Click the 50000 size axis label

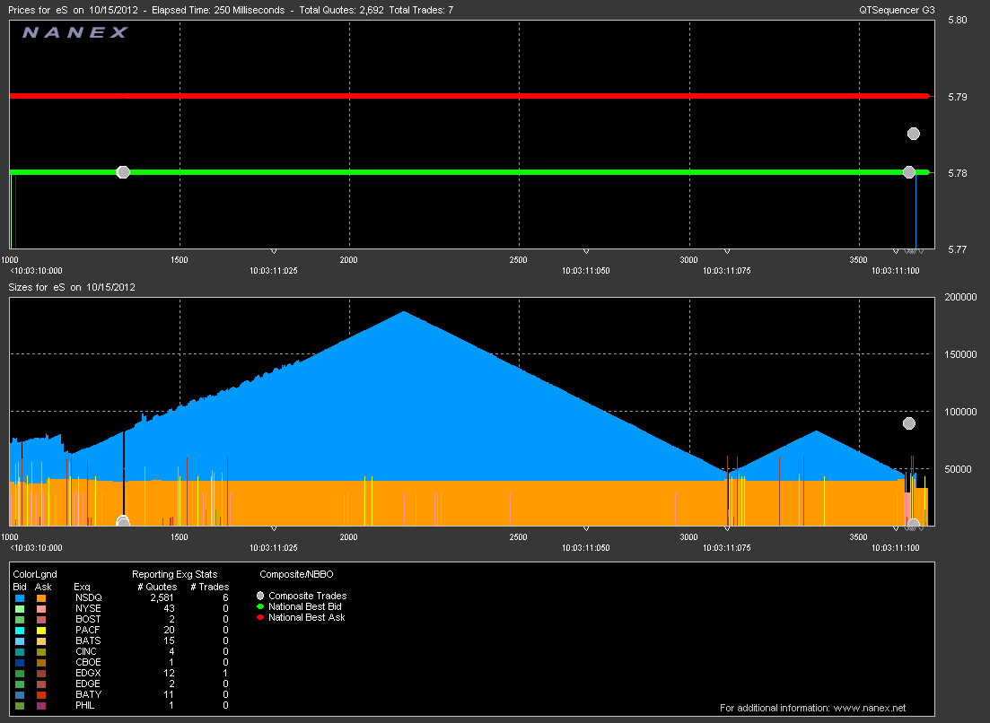click(x=958, y=469)
